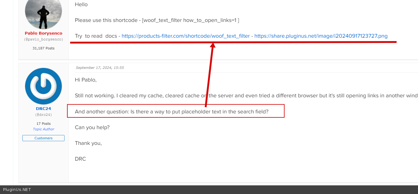Click the September 17, 2024 post timestamp
Image resolution: width=418 pixels, height=194 pixels.
(100, 68)
